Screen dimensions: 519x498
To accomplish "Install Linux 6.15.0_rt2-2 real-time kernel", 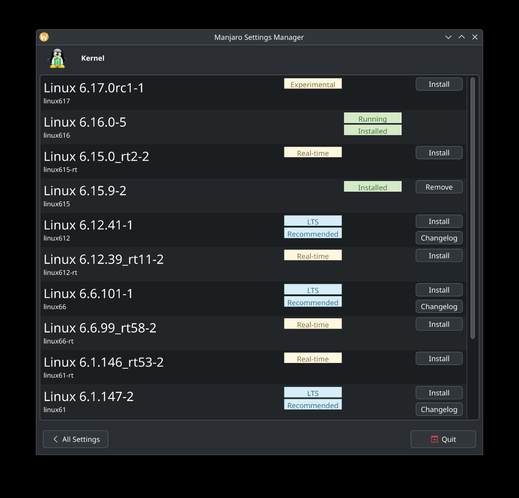I will [439, 153].
